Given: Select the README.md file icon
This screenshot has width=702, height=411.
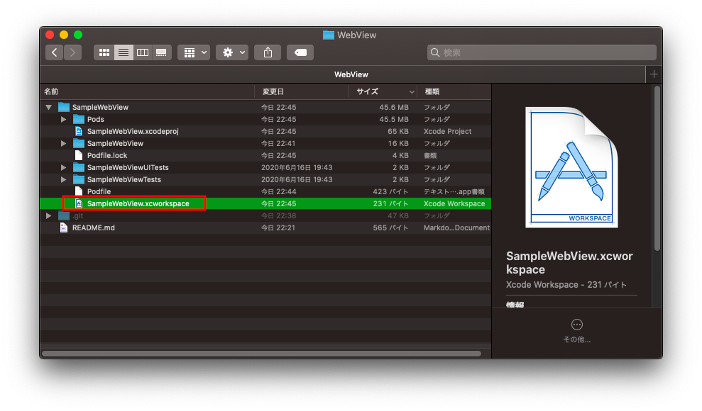Looking at the screenshot, I should click(64, 228).
